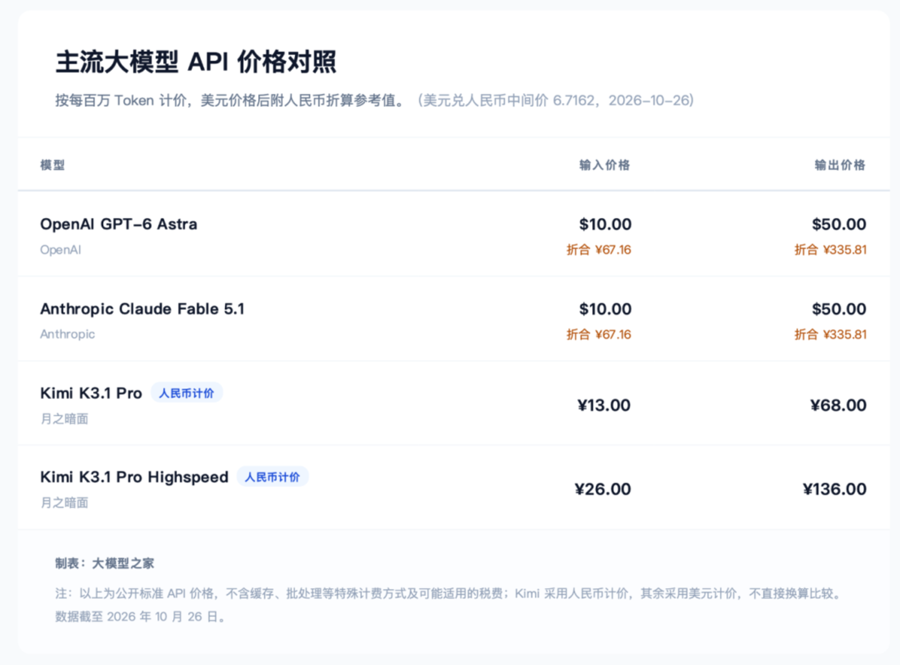The width and height of the screenshot is (900, 665).
Task: Select the model name "Kimi K3.1 Pro" without Highspeed
Action: [x=91, y=393]
